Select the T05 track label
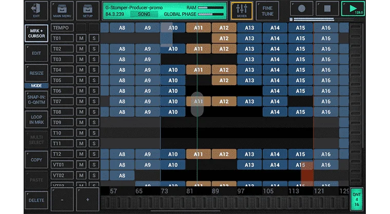The image size is (390, 214). [62, 80]
